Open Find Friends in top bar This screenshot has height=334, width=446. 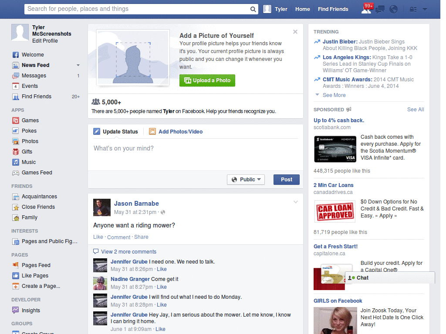(x=333, y=9)
